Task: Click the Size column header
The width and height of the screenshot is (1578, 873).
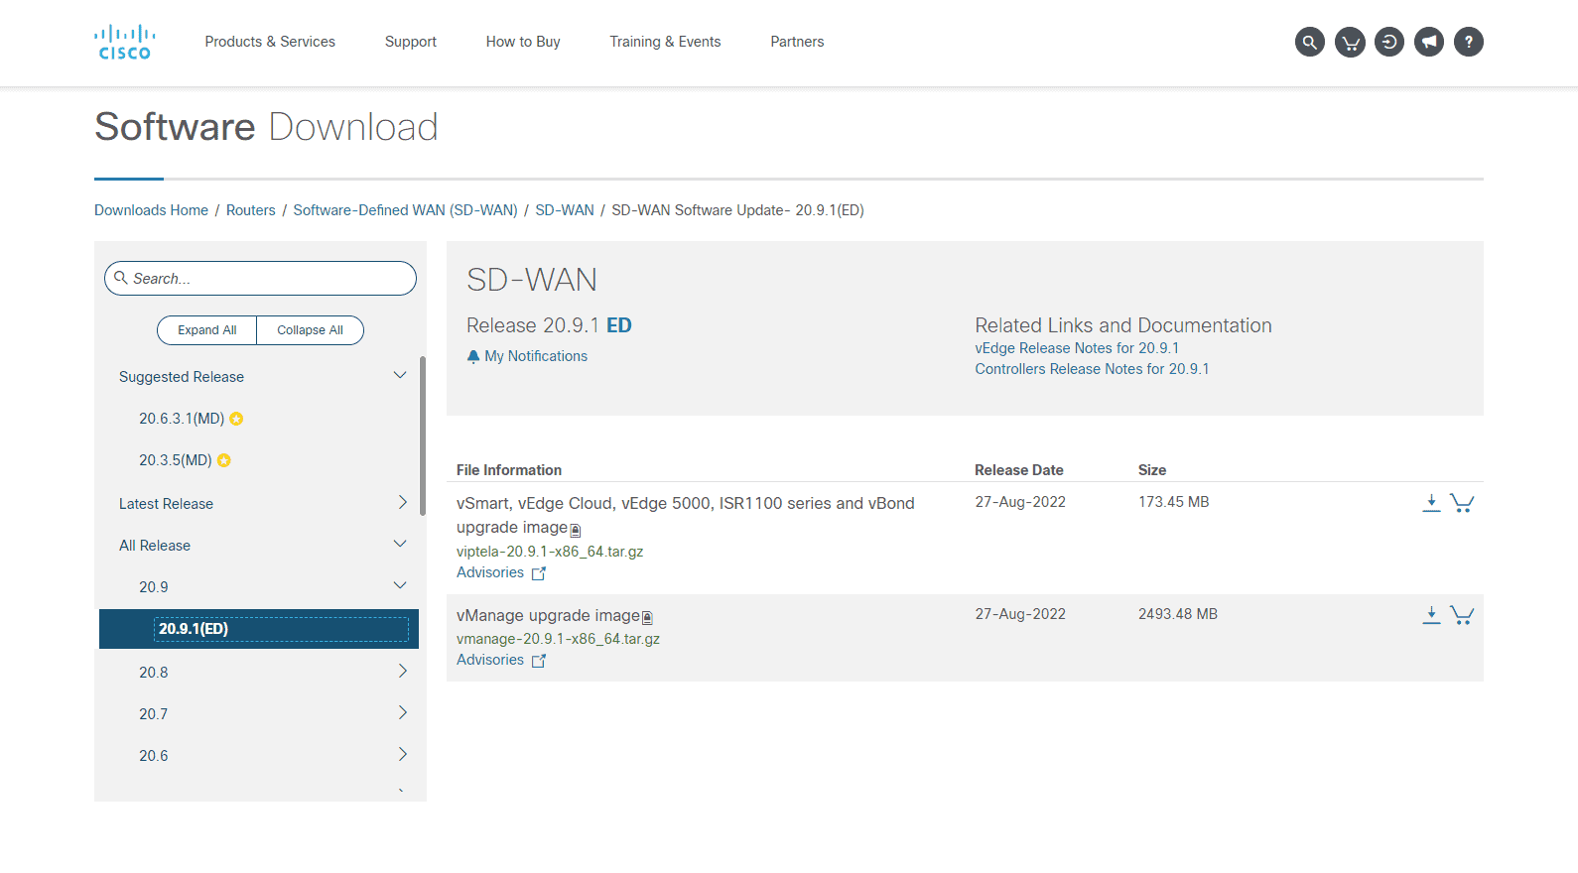Action: point(1152,470)
